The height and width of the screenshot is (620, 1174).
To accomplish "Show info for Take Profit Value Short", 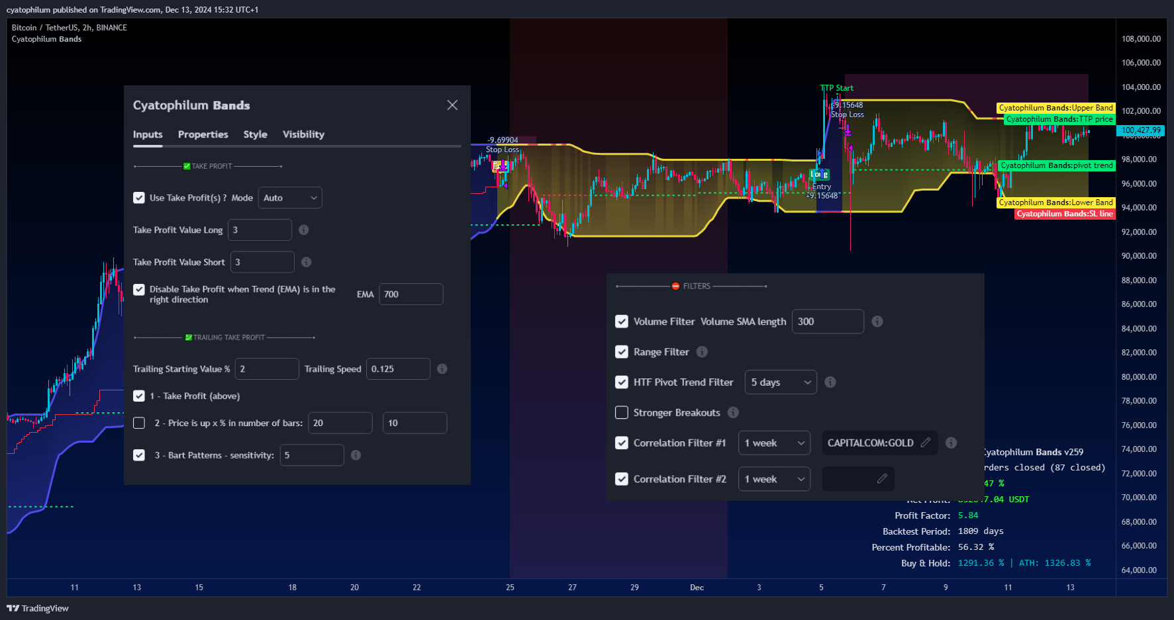I will [x=307, y=262].
